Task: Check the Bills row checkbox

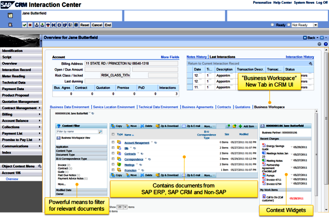Action: pos(113,148)
